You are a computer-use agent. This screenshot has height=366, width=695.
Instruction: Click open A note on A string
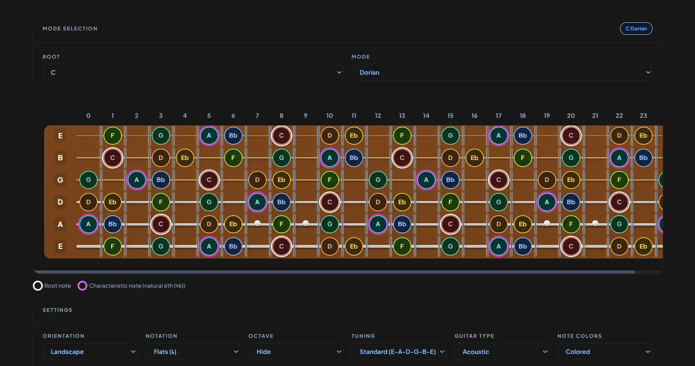point(88,224)
